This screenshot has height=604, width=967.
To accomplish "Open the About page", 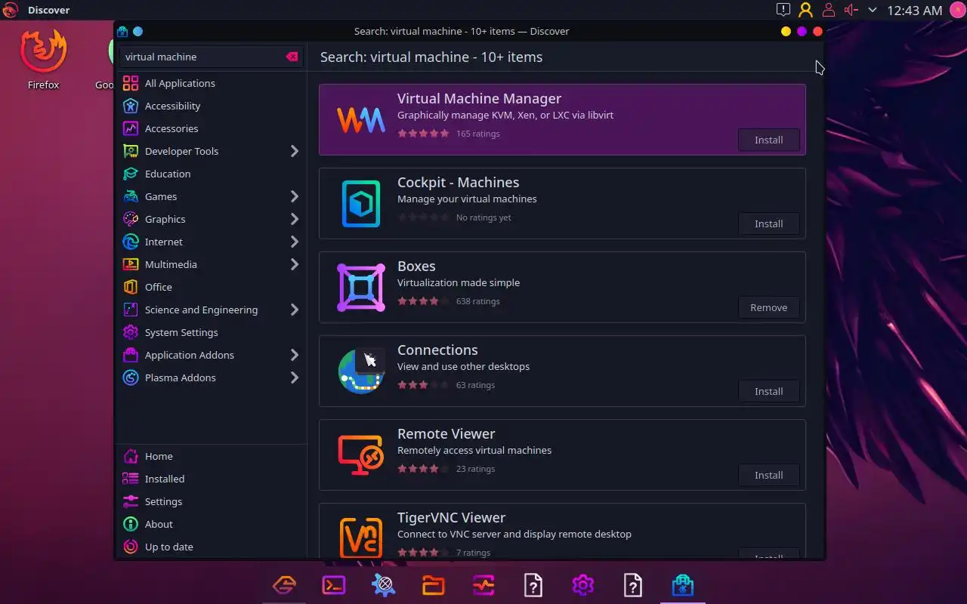I will click(x=211, y=524).
